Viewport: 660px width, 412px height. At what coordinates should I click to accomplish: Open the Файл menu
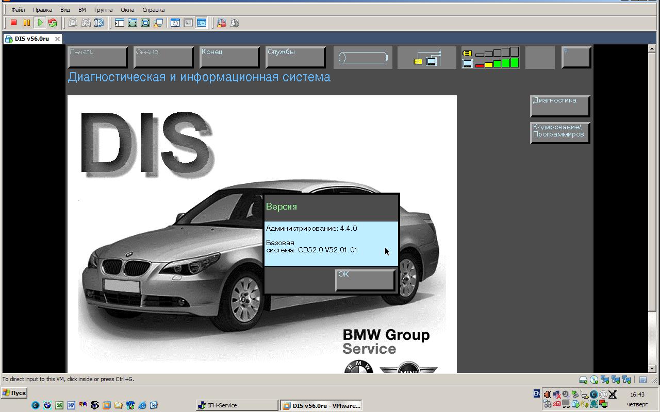click(x=18, y=10)
